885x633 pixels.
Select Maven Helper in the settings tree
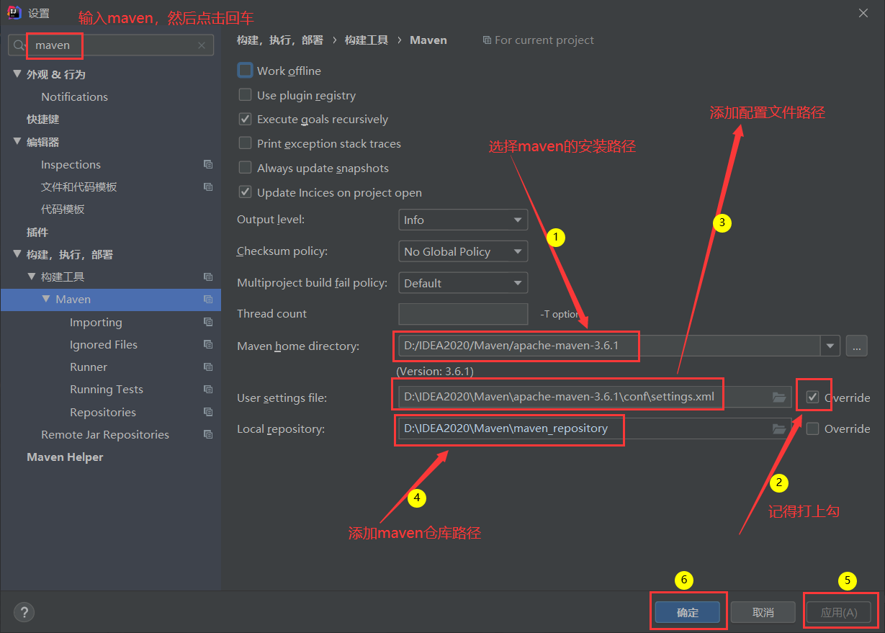point(65,457)
